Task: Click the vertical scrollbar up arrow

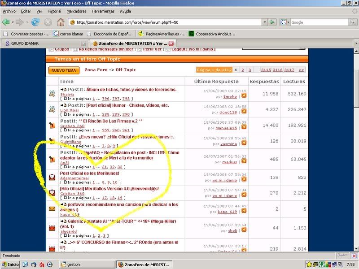Action: pos(356,51)
